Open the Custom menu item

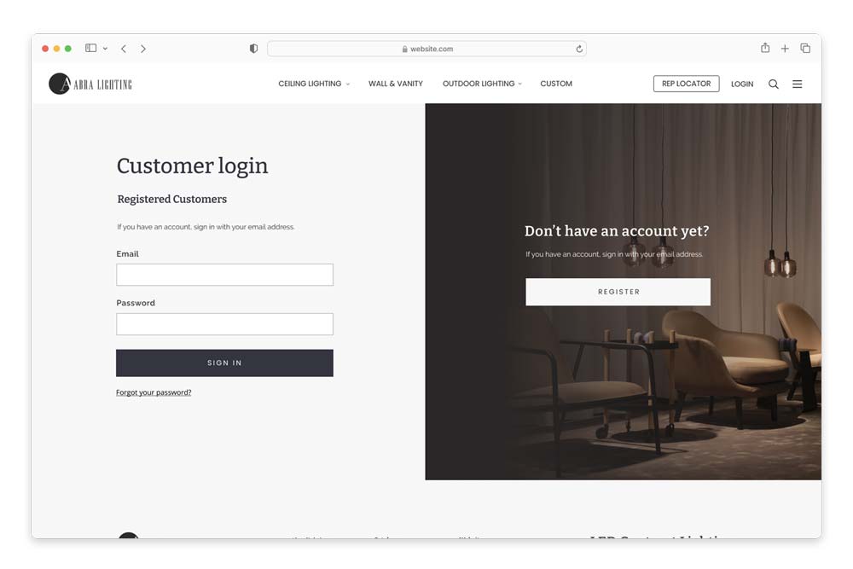tap(556, 84)
